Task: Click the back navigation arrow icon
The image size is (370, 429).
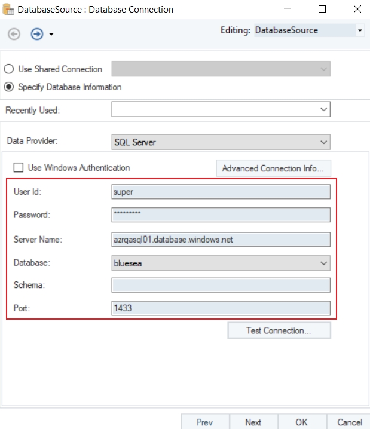Action: (14, 34)
